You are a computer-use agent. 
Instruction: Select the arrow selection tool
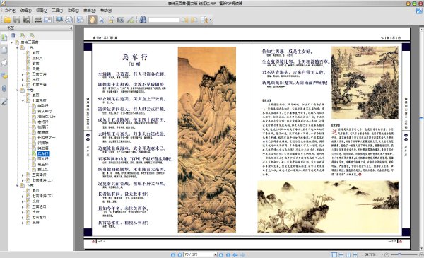pos(102,20)
